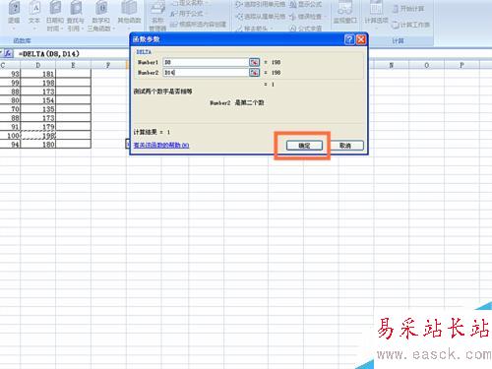
Task: Select column E header
Action: click(73, 65)
